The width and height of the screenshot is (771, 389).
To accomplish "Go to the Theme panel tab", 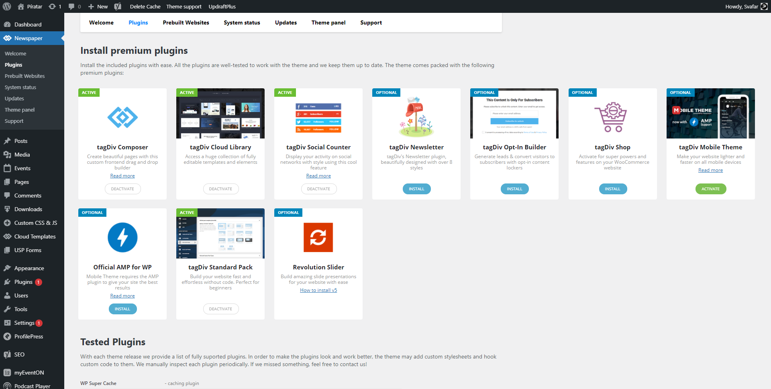I will coord(328,22).
